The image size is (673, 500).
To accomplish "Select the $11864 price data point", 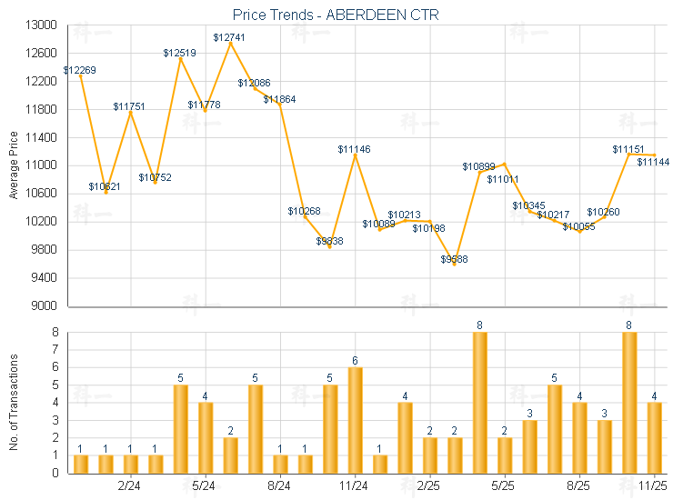I will [x=279, y=105].
